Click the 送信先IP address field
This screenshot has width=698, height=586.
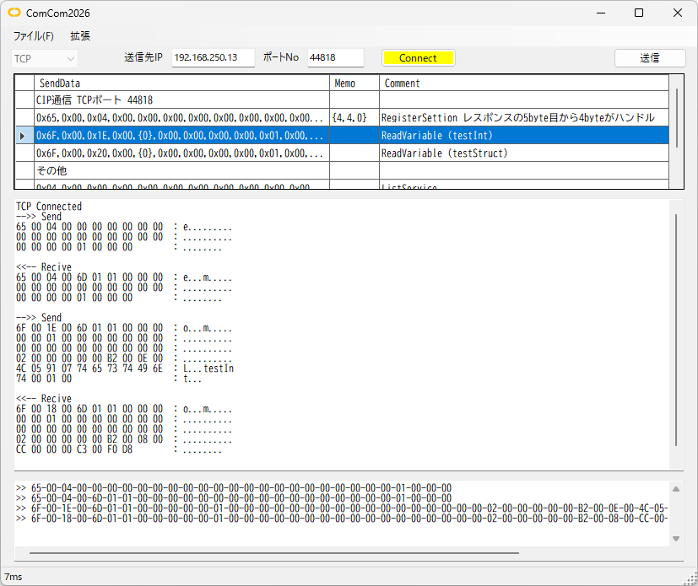pos(214,58)
